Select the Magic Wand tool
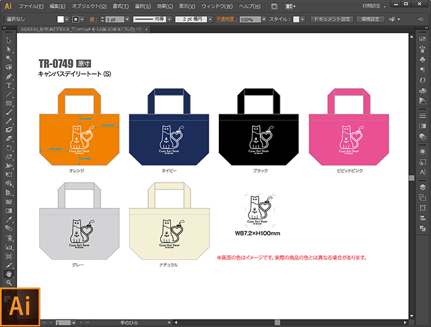The width and height of the screenshot is (431, 327). coord(9,59)
